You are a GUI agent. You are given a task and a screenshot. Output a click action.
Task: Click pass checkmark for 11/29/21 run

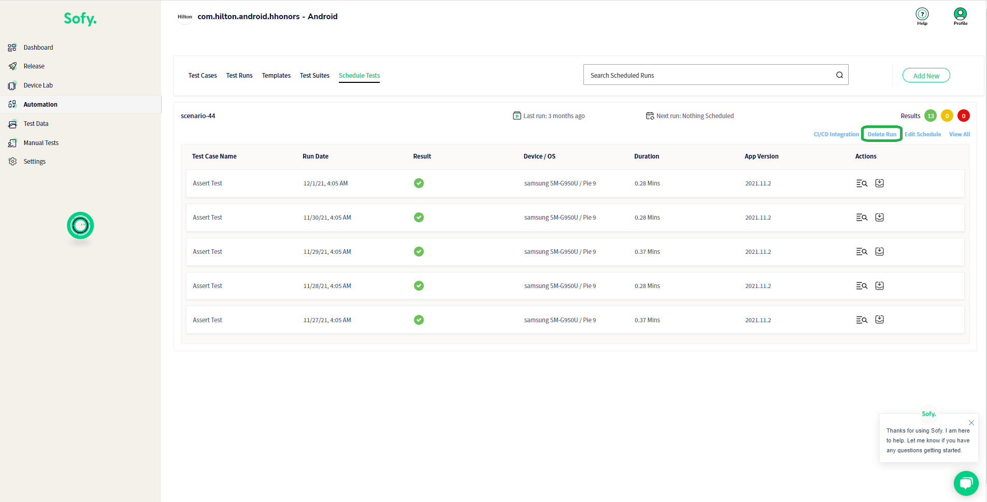419,252
